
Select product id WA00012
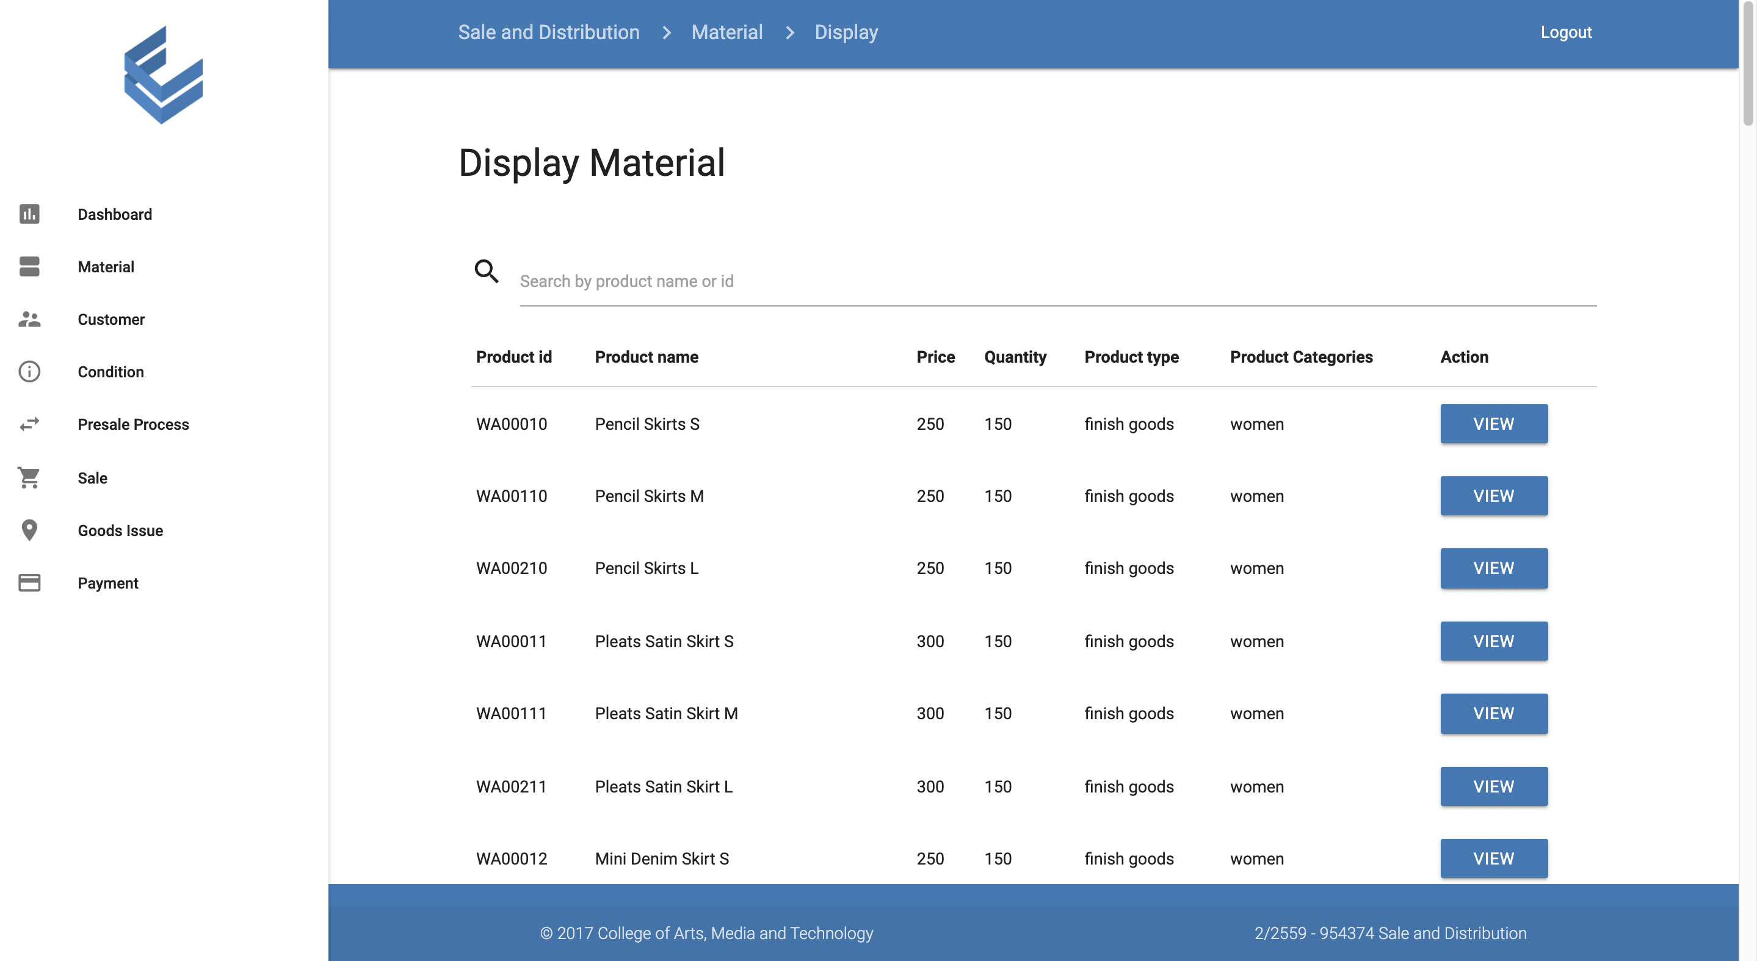(x=512, y=858)
